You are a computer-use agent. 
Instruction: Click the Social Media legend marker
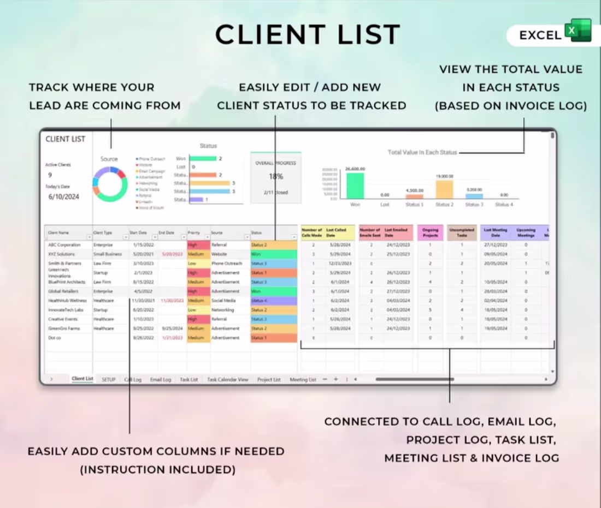(x=136, y=189)
